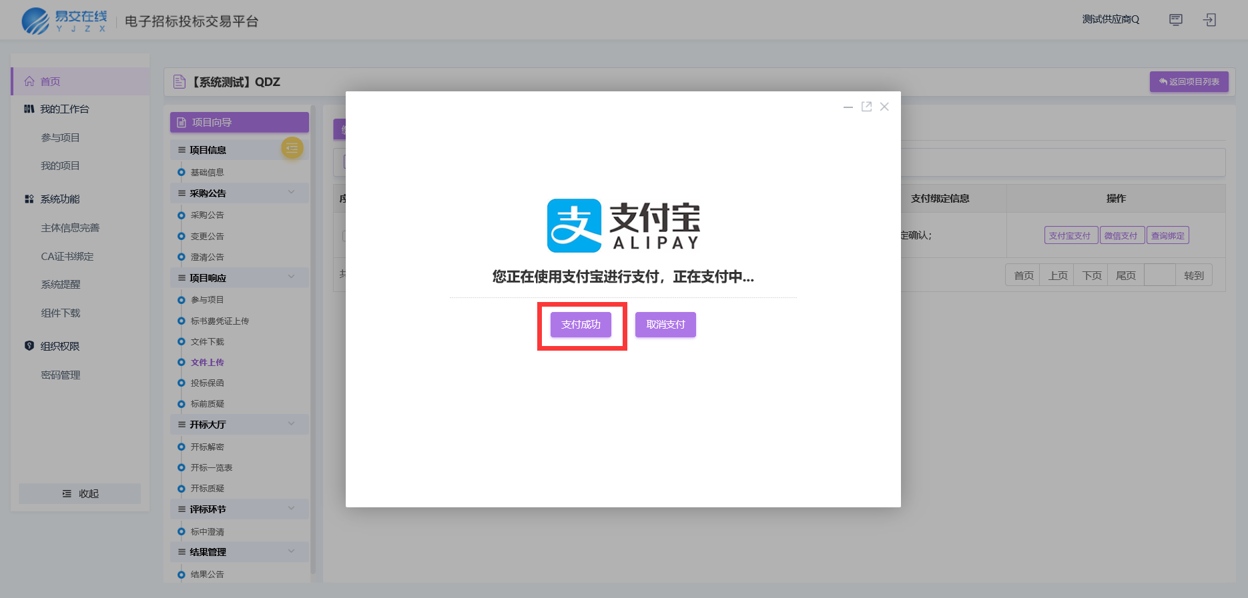Click the Alipay logo image
1248x598 pixels.
pyautogui.click(x=623, y=225)
